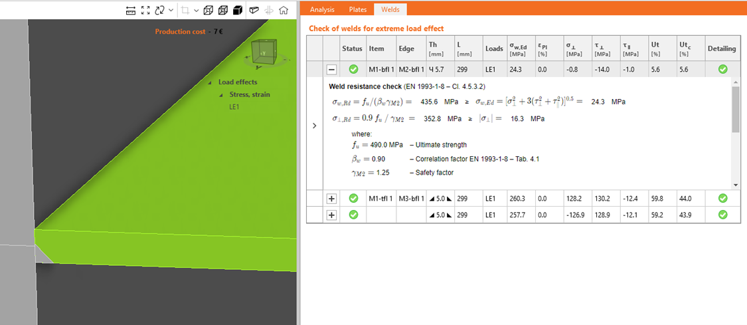Click the zoom-to-fit expand arrows icon
Screen dimensions: 747x325
coord(145,10)
